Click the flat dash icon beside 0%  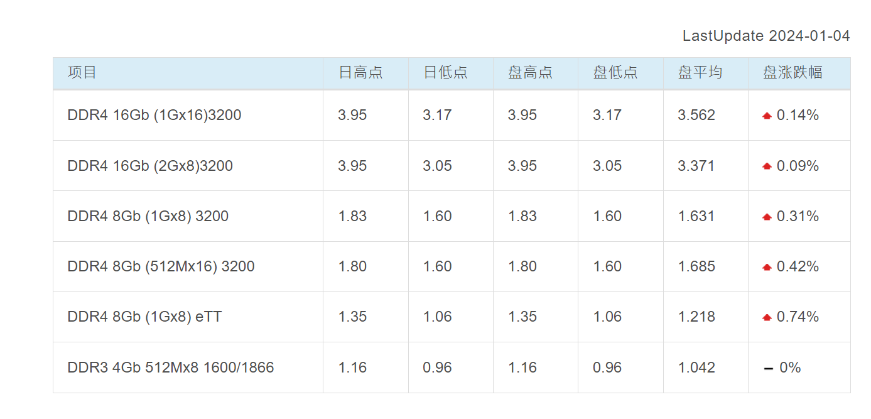pos(768,368)
